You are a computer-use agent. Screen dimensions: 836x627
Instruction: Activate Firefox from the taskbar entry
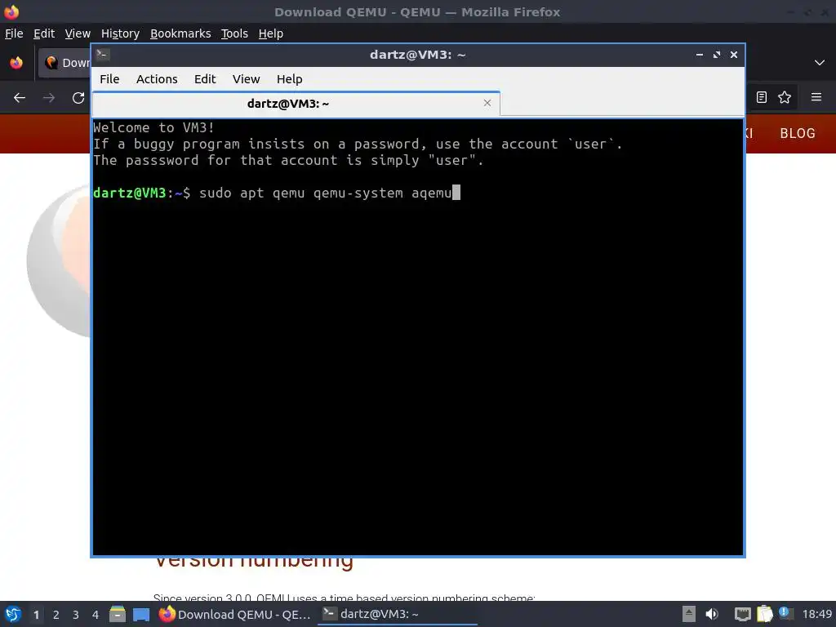(x=235, y=614)
